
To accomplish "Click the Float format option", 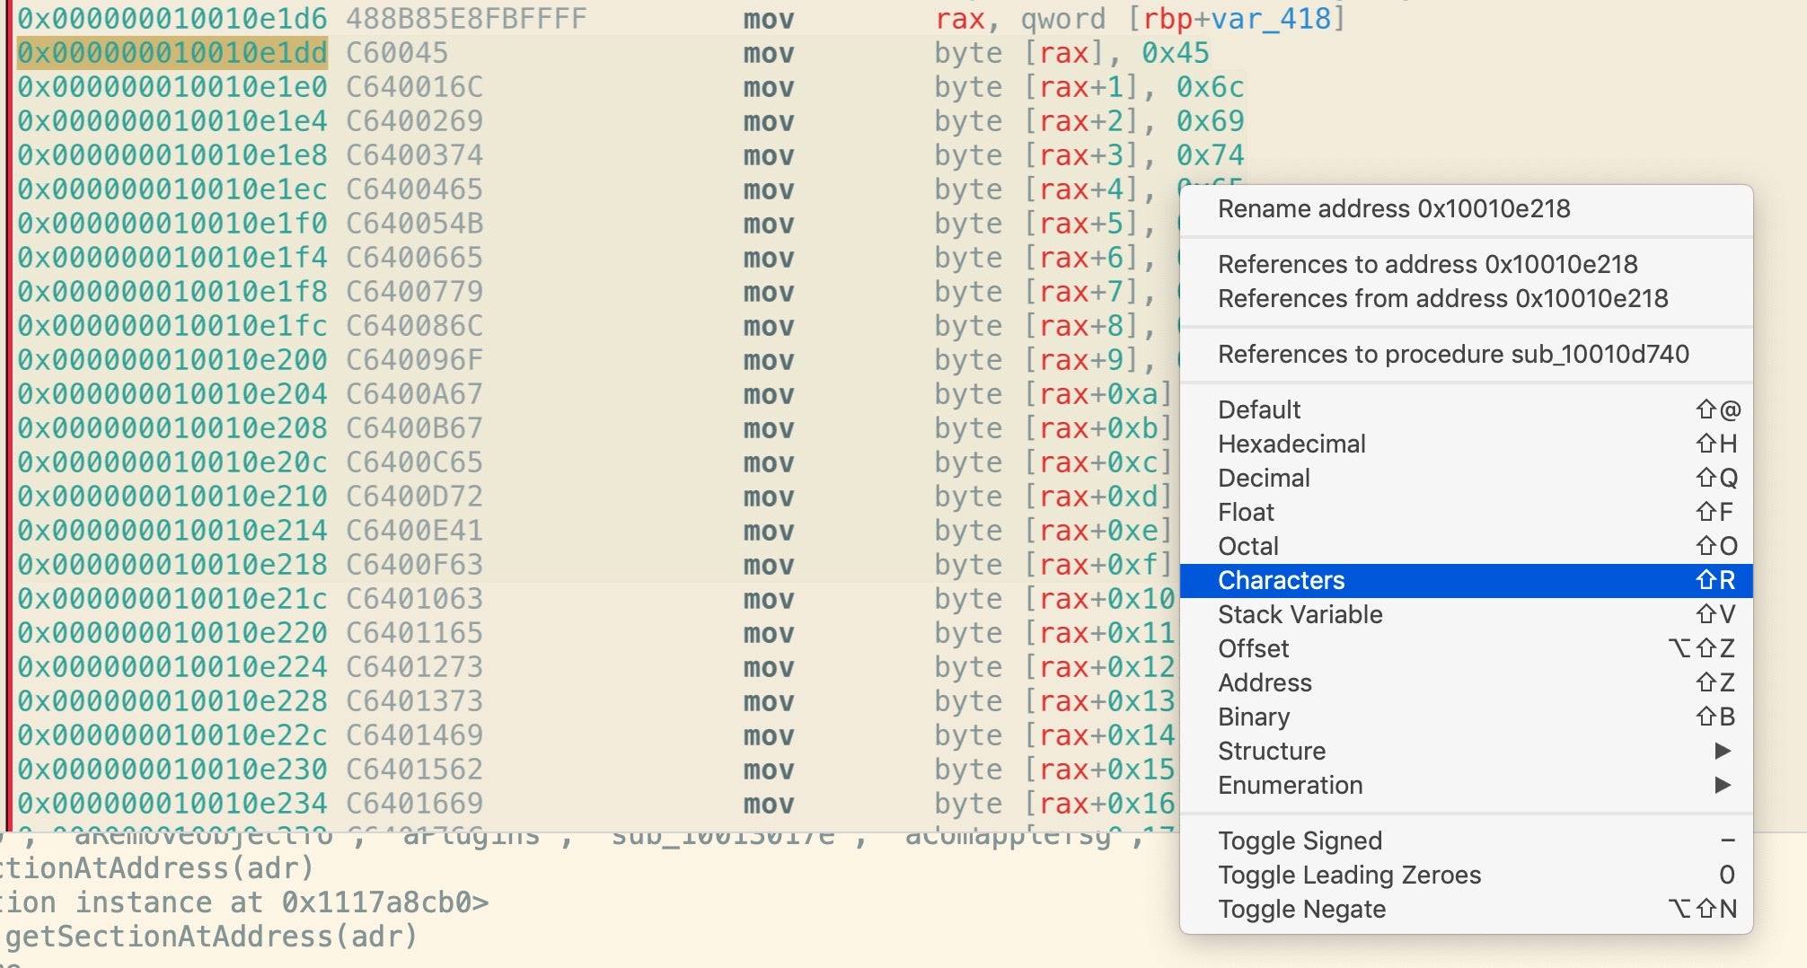I will [x=1246, y=512].
